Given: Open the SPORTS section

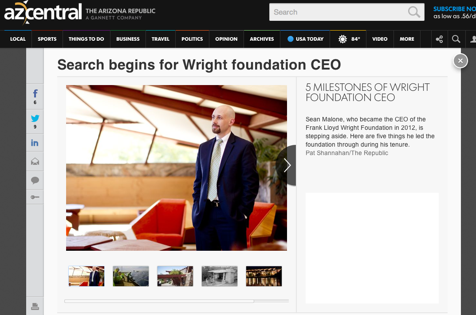Looking at the screenshot, I should tap(47, 39).
